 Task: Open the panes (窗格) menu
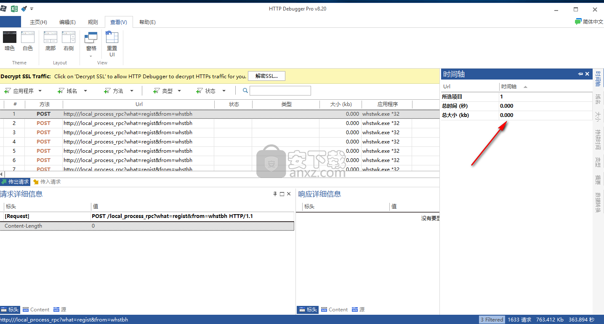click(x=91, y=44)
